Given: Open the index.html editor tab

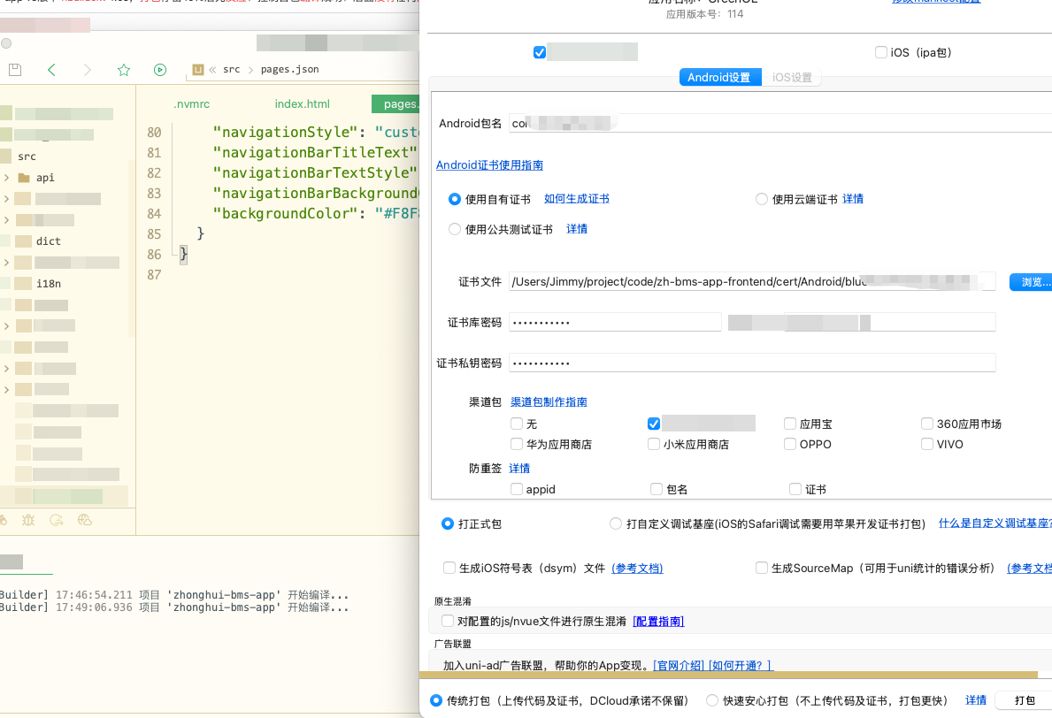Looking at the screenshot, I should click(x=302, y=103).
